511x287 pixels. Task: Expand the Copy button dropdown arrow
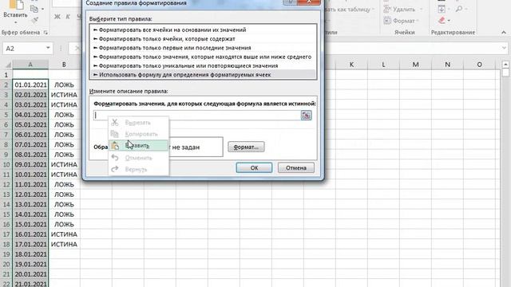(42, 9)
